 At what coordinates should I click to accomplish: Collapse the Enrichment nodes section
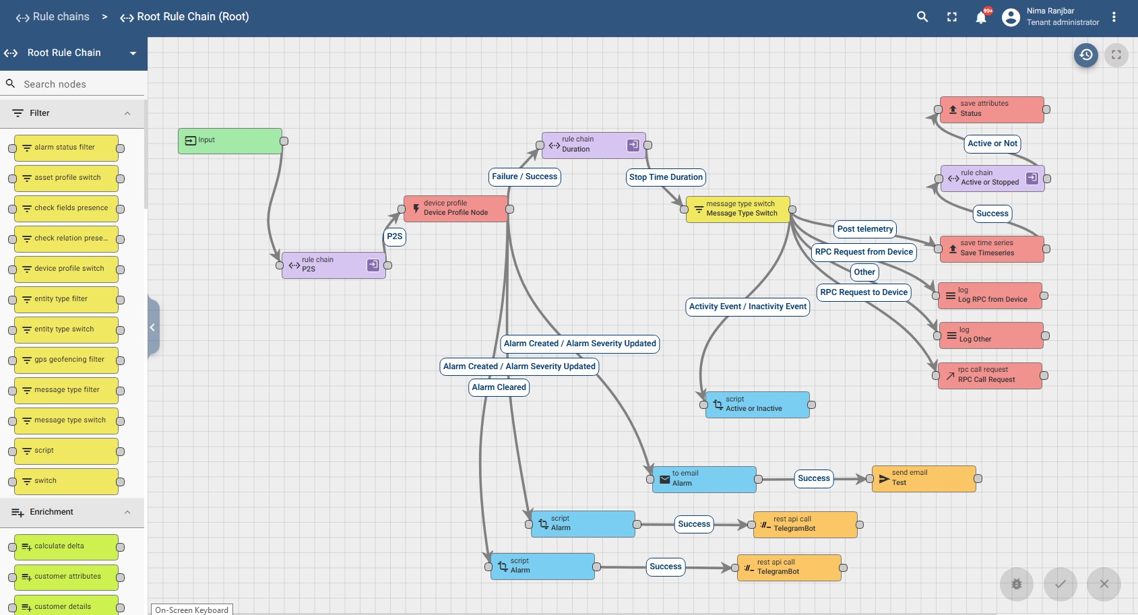127,513
